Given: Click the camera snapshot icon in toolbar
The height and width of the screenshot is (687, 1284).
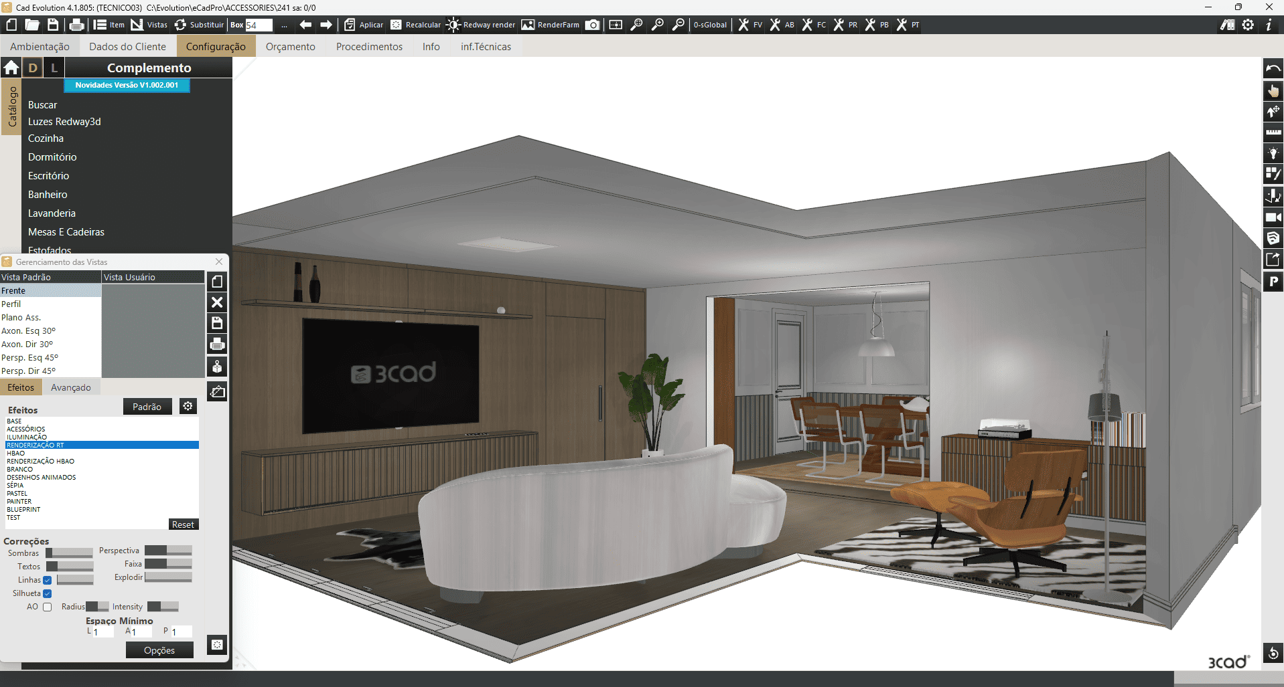Looking at the screenshot, I should pos(592,25).
